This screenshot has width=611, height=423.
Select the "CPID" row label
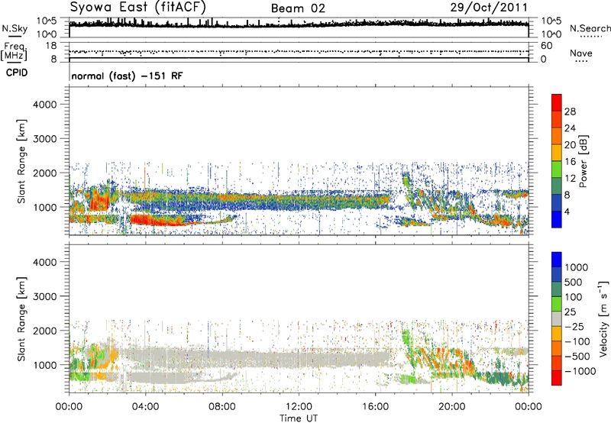[x=17, y=73]
